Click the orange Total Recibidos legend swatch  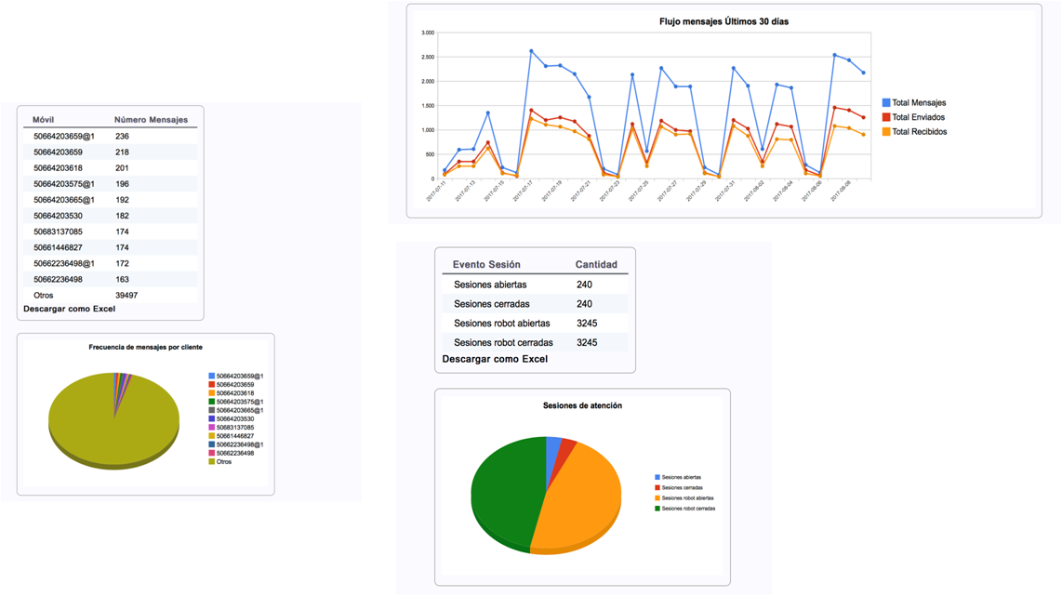coord(886,132)
